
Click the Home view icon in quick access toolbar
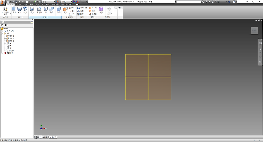(x=27, y=1)
